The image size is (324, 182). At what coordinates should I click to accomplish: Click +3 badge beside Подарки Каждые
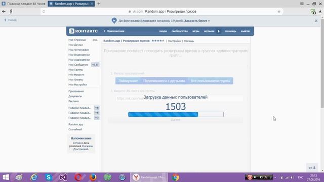97,118
